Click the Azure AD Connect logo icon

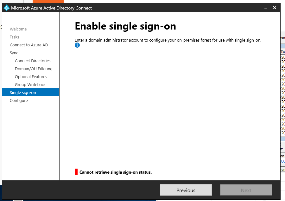(x=7, y=8)
